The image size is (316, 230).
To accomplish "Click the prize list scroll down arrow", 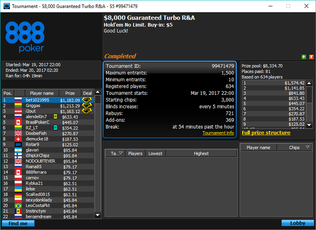I will (309, 125).
